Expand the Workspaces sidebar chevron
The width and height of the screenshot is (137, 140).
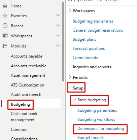click(58, 36)
